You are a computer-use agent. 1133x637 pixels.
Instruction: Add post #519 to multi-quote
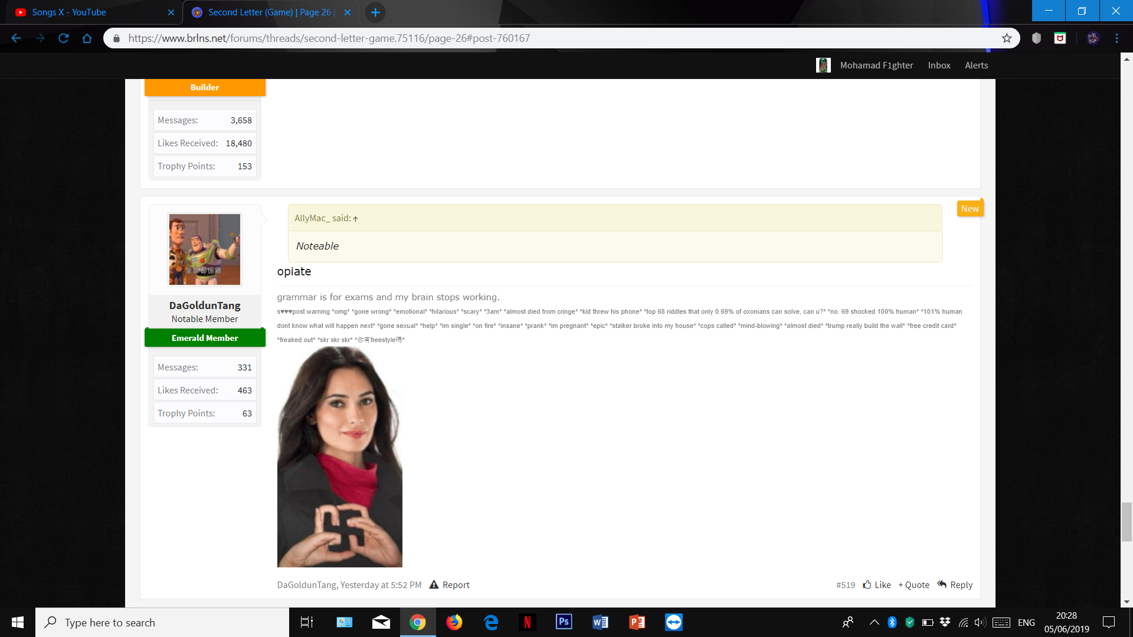[x=913, y=585]
